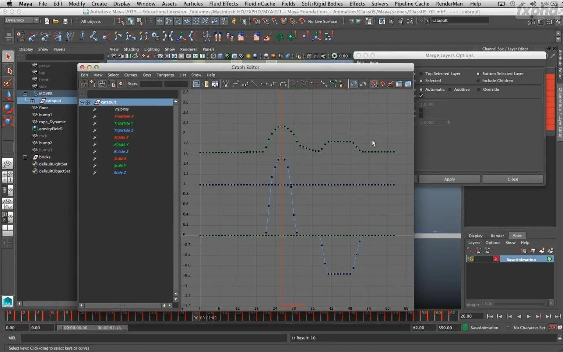The height and width of the screenshot is (352, 563).
Task: Select the Translate Y channel in Graph Editor
Action: coord(124,124)
